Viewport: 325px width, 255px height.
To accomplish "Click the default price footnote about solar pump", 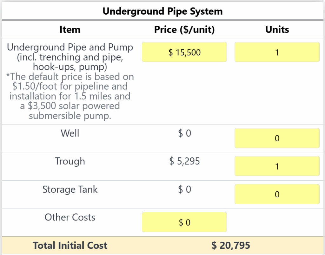I will [x=70, y=96].
